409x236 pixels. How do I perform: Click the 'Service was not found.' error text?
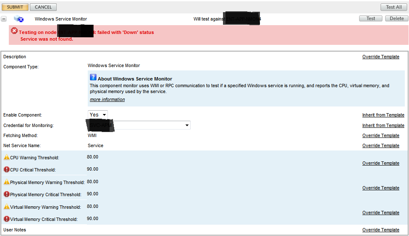(47, 39)
